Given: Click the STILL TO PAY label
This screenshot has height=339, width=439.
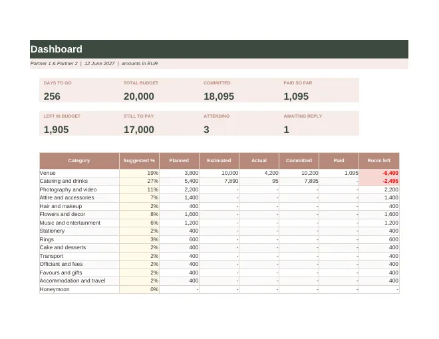Looking at the screenshot, I should tap(138, 116).
